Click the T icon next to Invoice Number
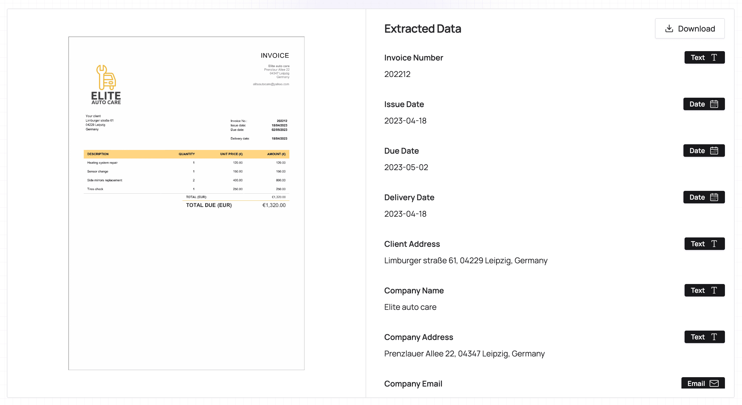This screenshot has height=405, width=742. (x=714, y=58)
